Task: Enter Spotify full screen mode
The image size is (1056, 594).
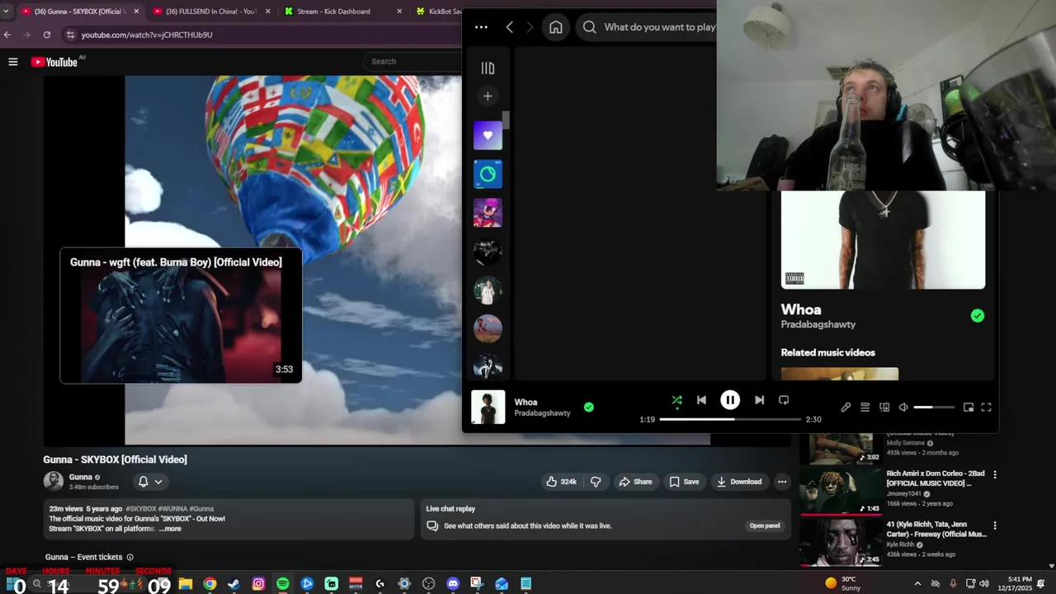Action: pos(986,408)
